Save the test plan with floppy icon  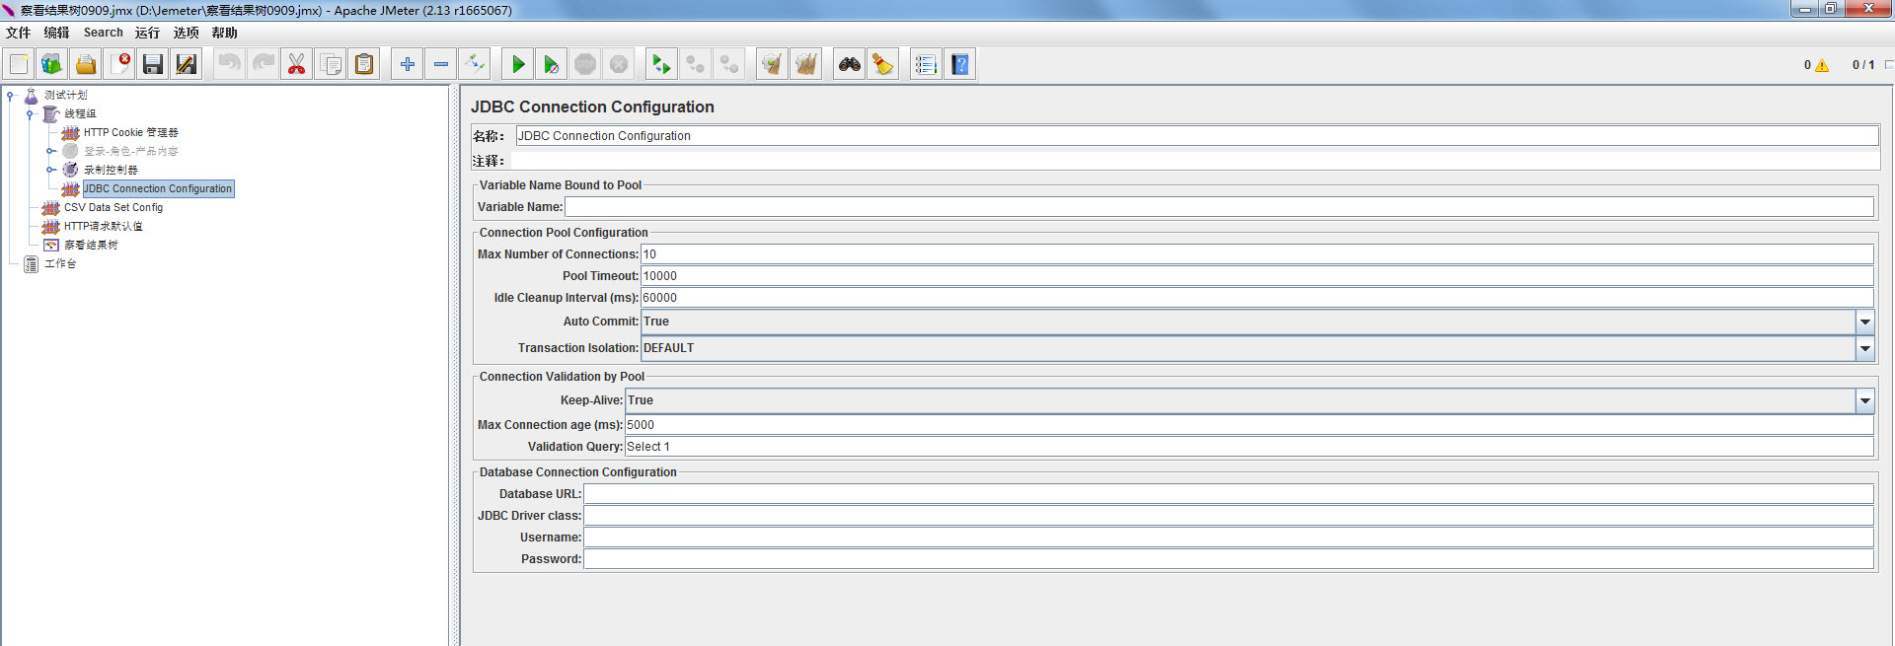tap(153, 64)
